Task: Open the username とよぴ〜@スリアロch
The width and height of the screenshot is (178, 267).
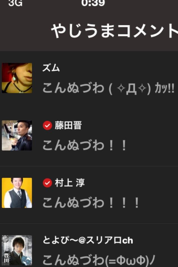Action: pos(88,240)
